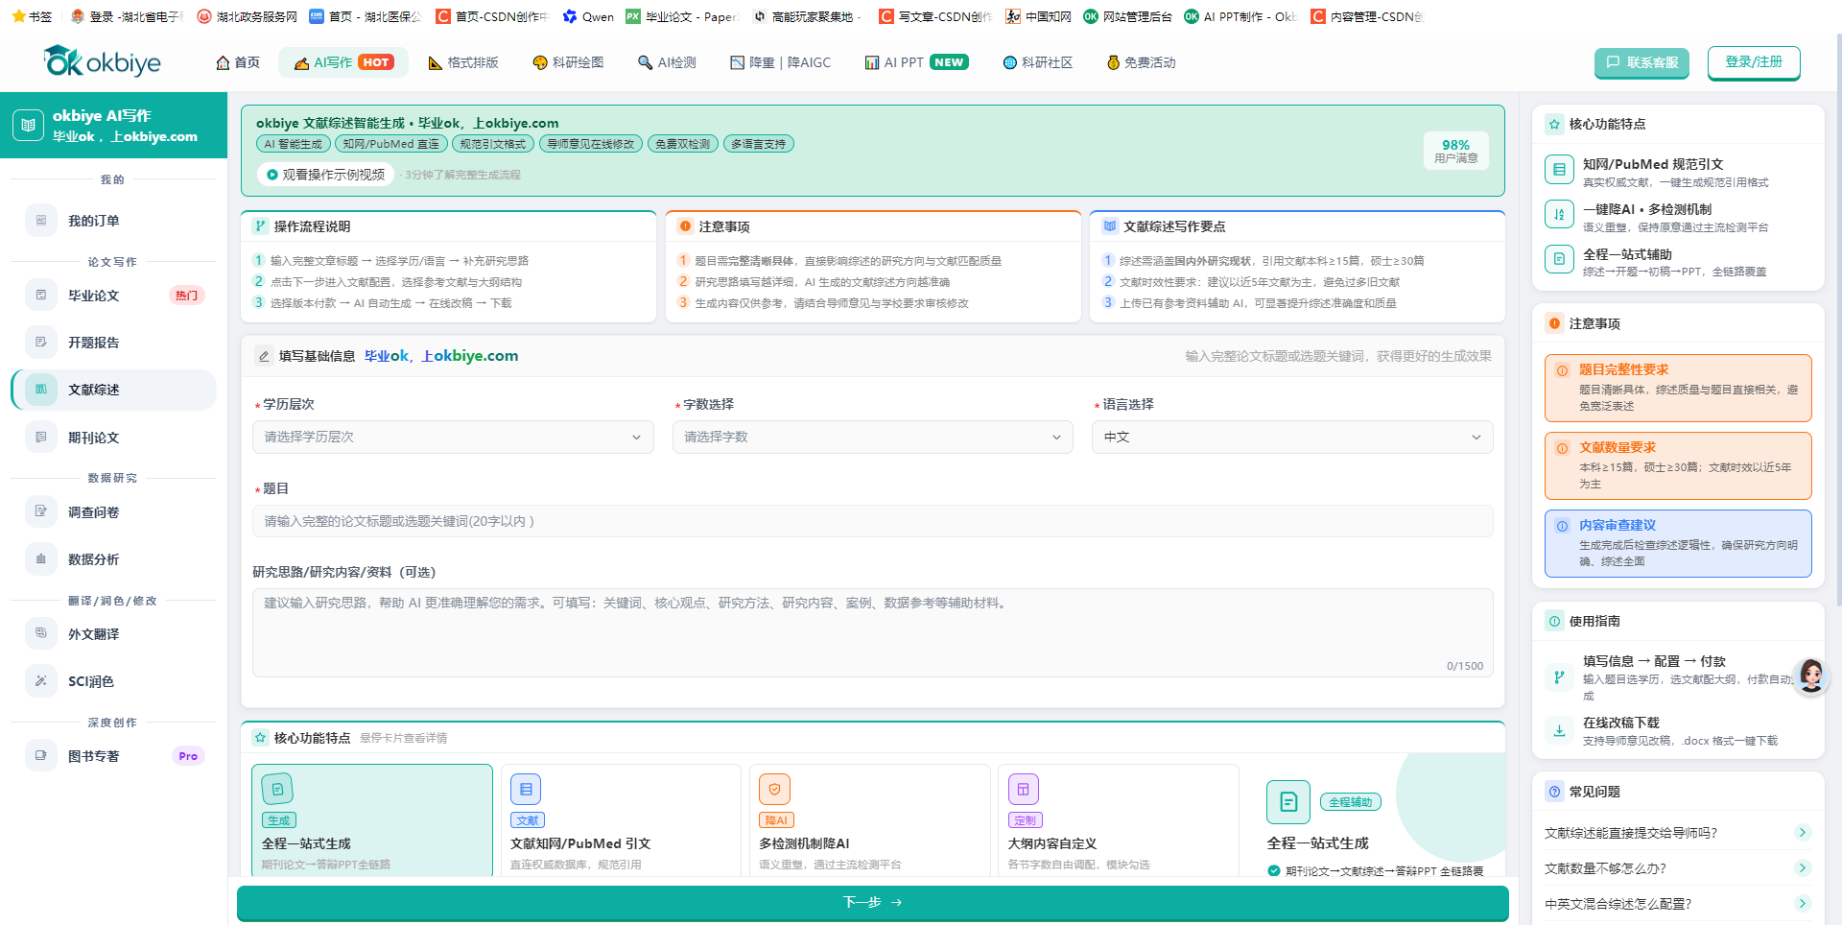Click the 知网/PubMed 直连 tag
The image size is (1842, 925).
tap(390, 144)
